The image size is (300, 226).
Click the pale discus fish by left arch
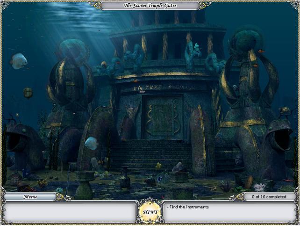[x=91, y=143]
